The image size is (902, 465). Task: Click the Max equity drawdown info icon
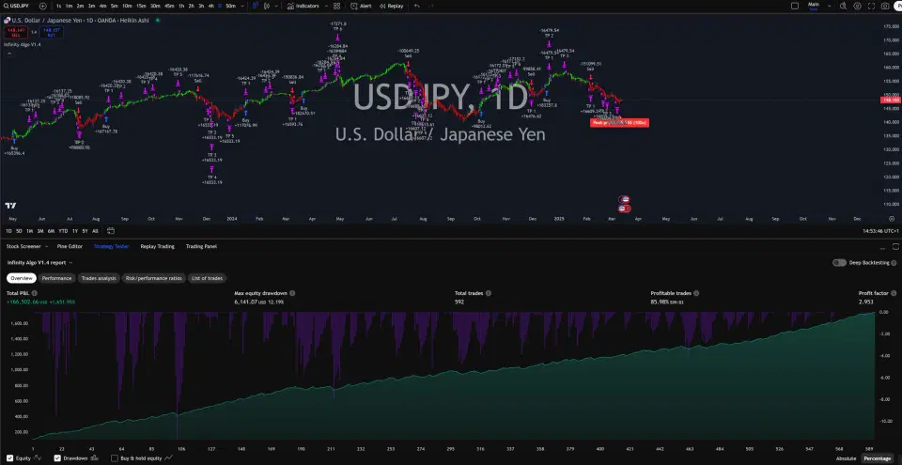coord(292,293)
